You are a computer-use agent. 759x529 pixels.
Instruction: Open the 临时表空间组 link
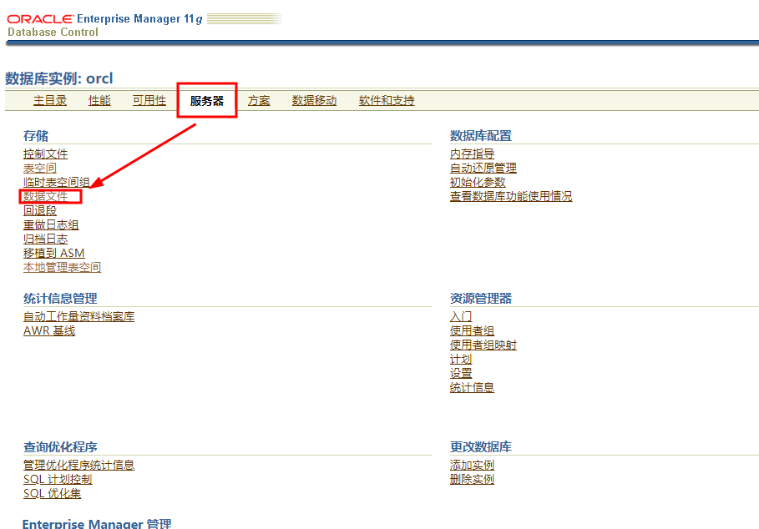(57, 182)
